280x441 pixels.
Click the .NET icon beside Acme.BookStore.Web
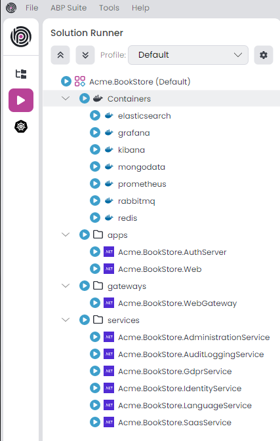coord(109,269)
